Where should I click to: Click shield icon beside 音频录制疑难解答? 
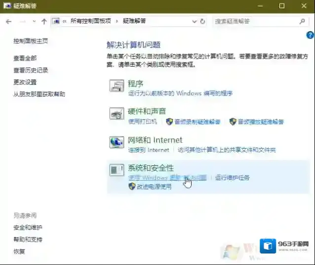click(x=169, y=122)
